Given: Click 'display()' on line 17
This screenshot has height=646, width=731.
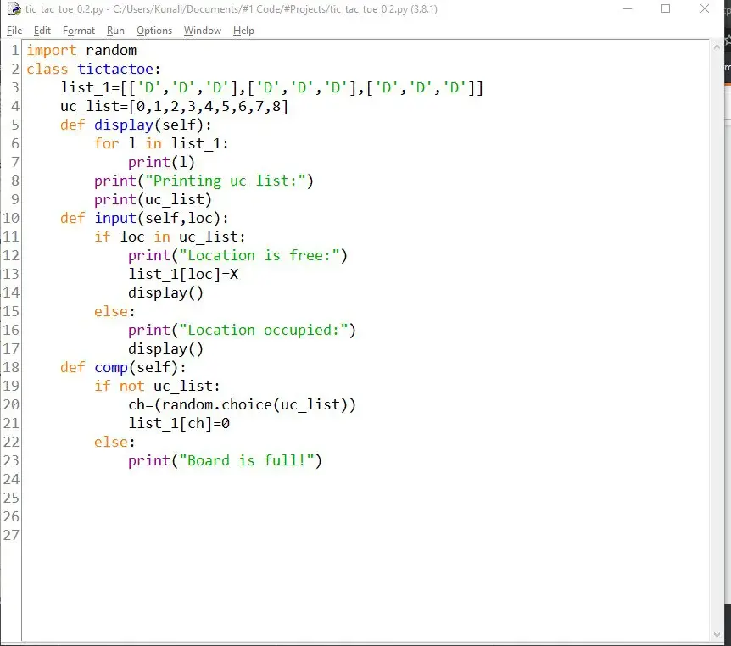Looking at the screenshot, I should click(x=165, y=348).
